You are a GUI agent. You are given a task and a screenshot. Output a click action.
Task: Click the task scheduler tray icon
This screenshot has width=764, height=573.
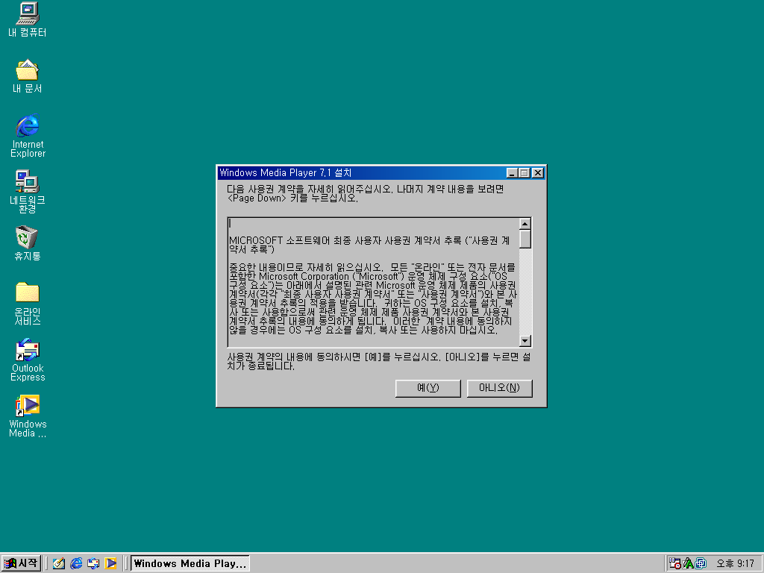[674, 563]
